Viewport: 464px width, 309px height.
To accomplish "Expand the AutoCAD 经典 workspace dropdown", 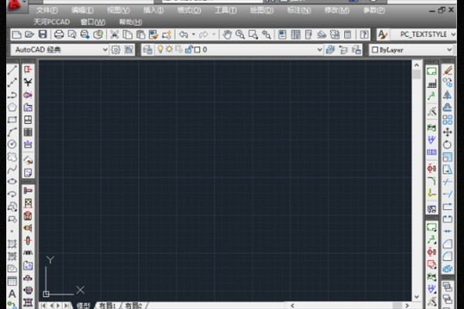I will pos(105,49).
